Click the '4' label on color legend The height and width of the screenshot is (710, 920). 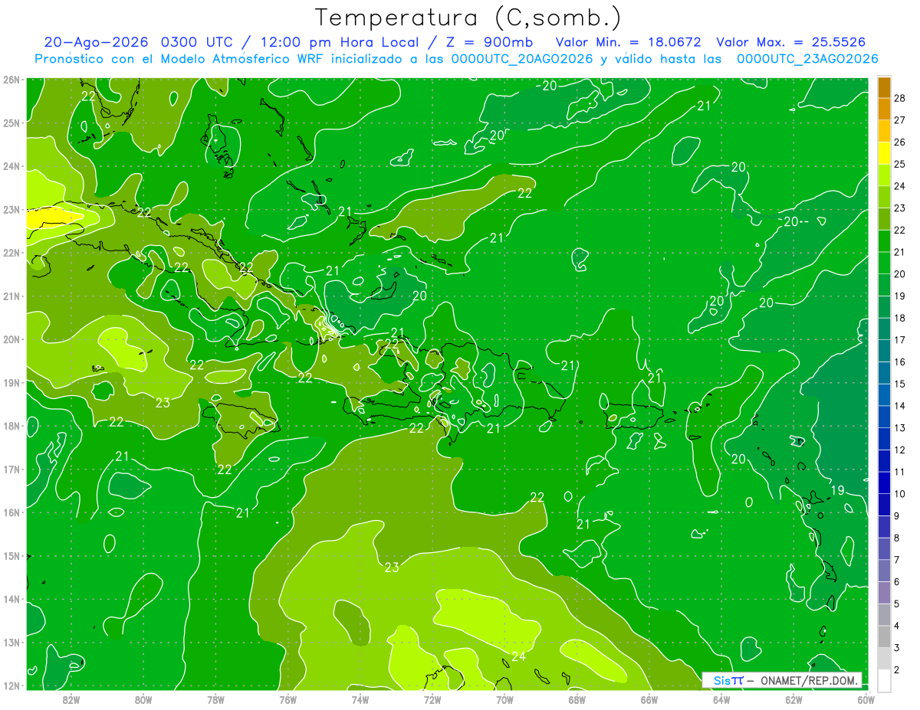click(x=897, y=626)
